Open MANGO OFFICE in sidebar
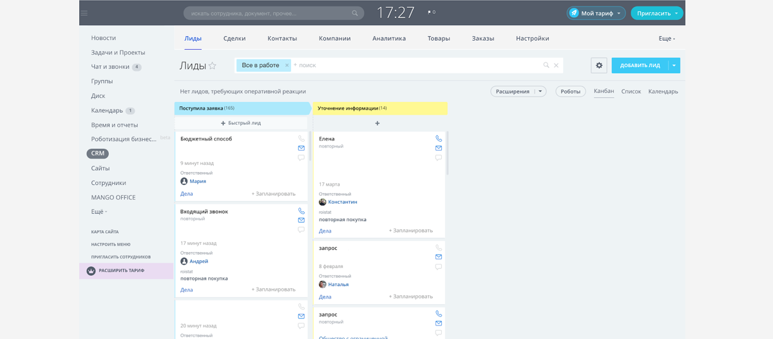The height and width of the screenshot is (339, 773). pyautogui.click(x=113, y=197)
